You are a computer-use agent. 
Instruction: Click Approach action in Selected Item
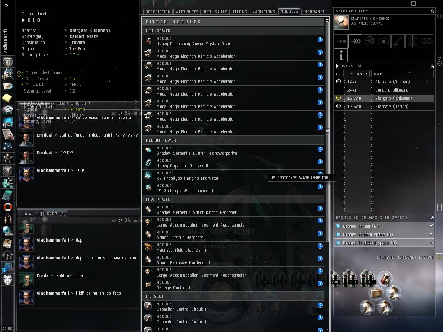pos(341,41)
